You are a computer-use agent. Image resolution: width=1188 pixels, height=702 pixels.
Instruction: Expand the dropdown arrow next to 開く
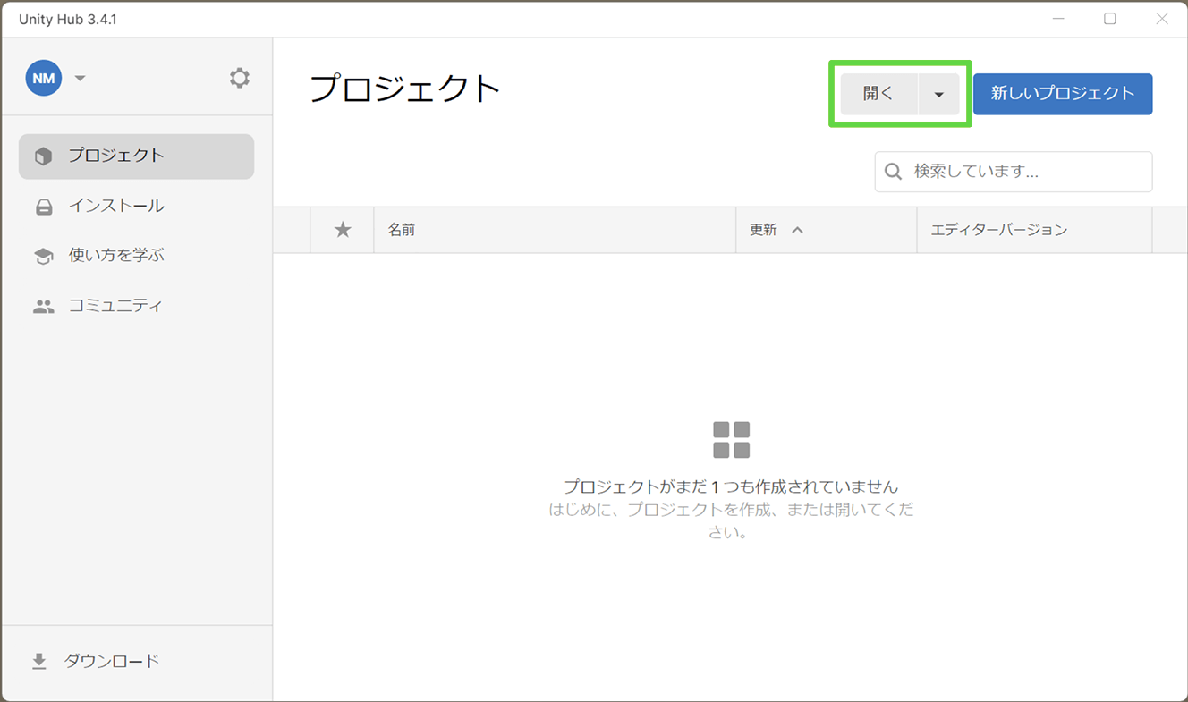pyautogui.click(x=939, y=94)
